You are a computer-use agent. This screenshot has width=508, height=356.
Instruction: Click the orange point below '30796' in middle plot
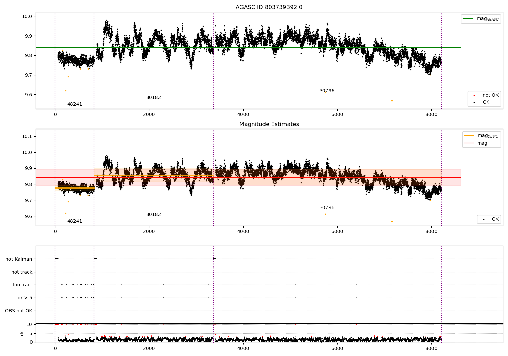tap(325, 214)
